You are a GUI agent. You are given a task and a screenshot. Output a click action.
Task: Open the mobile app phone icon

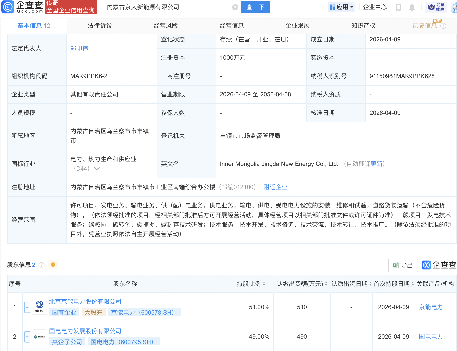coord(398,7)
